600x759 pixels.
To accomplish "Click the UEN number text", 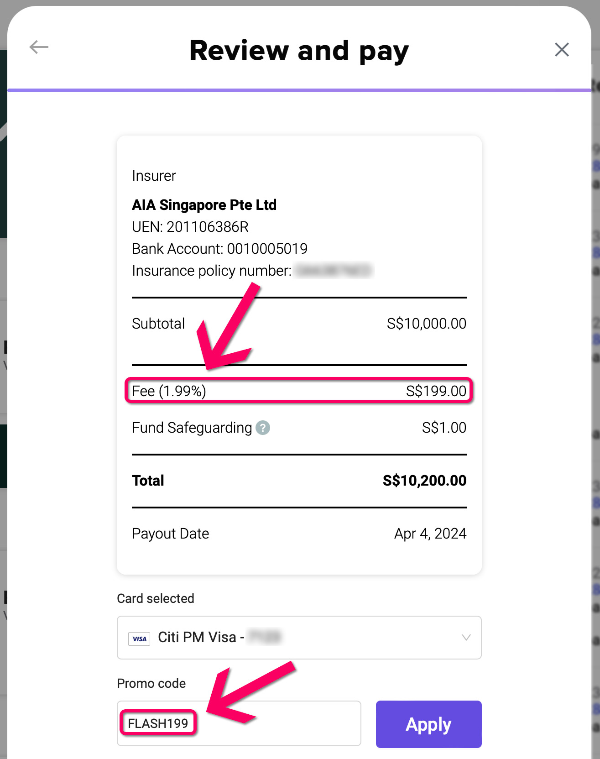I will pos(190,227).
